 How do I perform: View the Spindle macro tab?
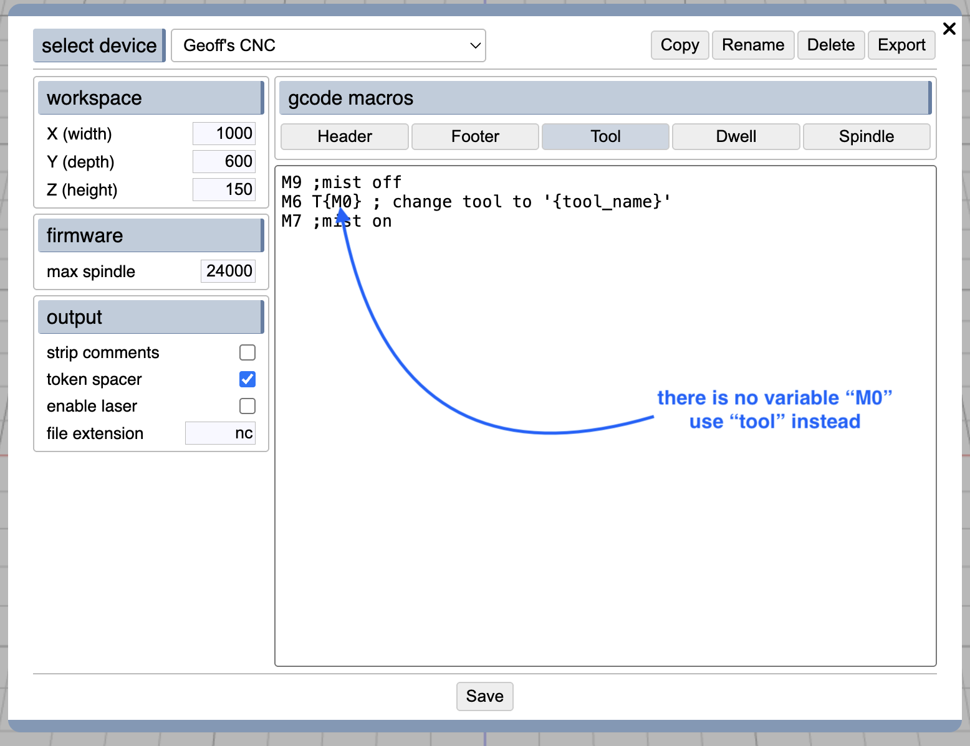pyautogui.click(x=866, y=136)
